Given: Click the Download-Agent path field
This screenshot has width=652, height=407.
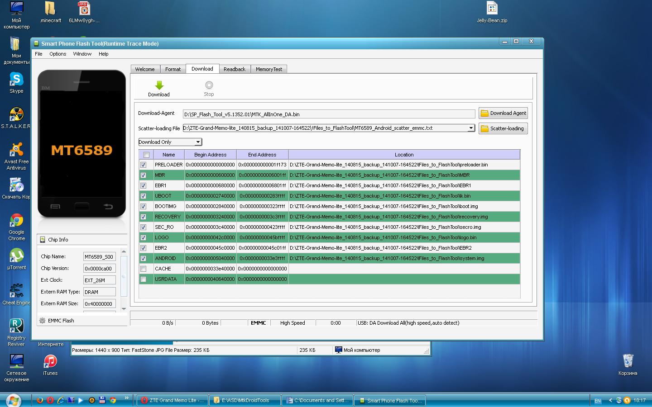Looking at the screenshot, I should (329, 114).
